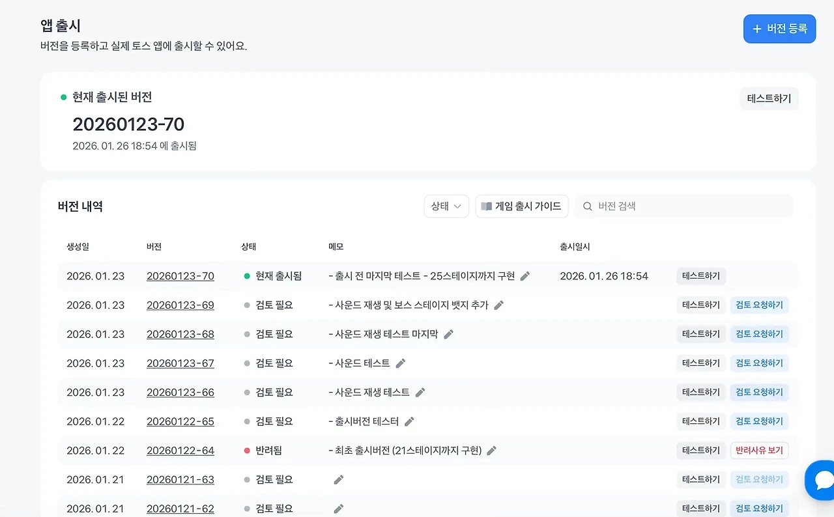Viewport: 834px width, 517px height.
Task: Click the 반려됨 status text
Action: (268, 451)
